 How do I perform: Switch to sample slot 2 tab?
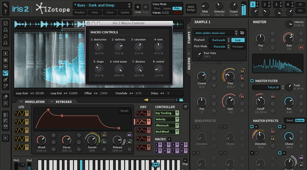pos(264,4)
